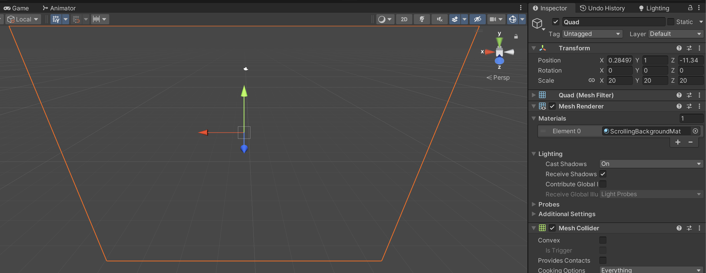This screenshot has height=273, width=706.
Task: Click the Position X input field
Action: (619, 60)
